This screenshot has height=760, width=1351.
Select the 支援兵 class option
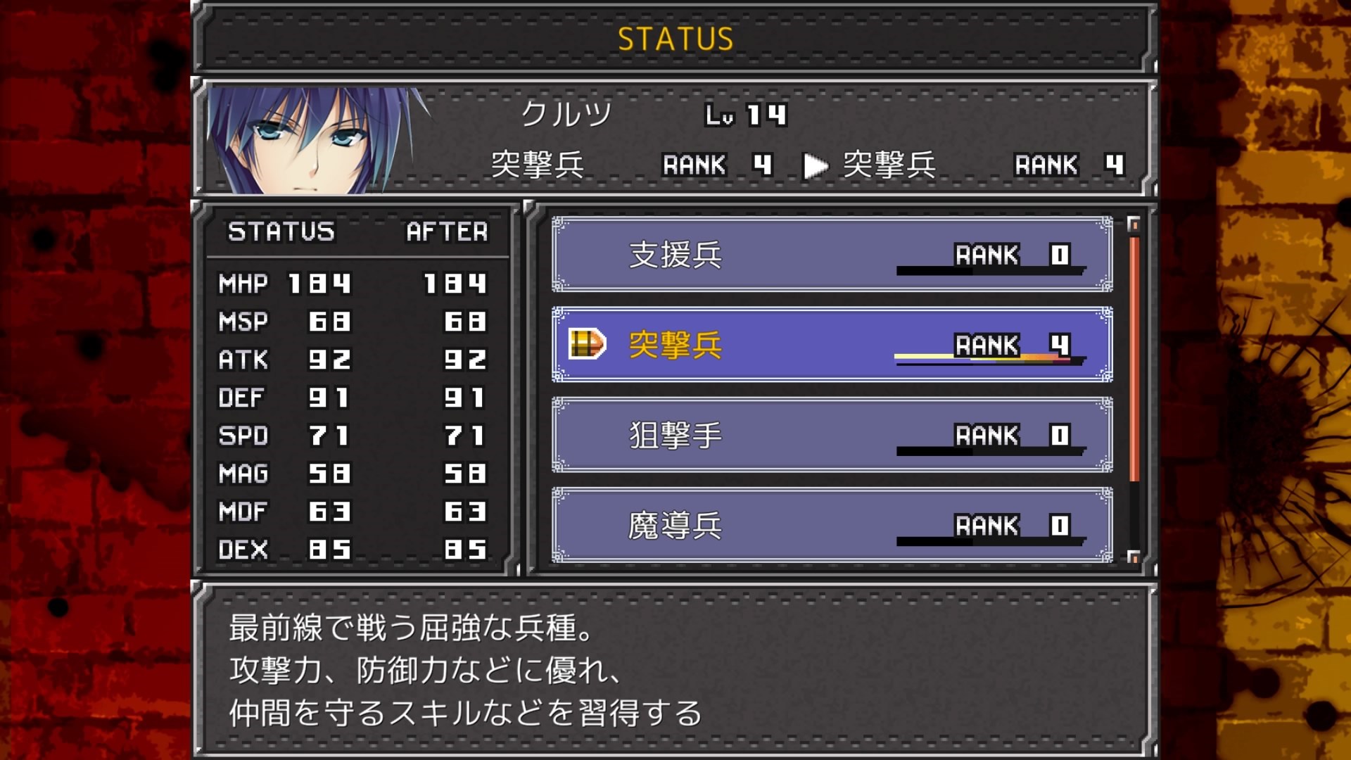832,254
